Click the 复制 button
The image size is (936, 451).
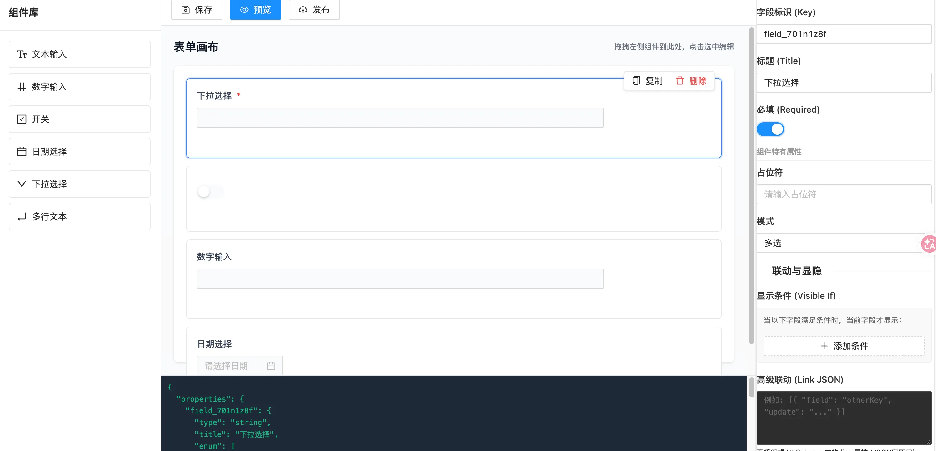point(648,80)
